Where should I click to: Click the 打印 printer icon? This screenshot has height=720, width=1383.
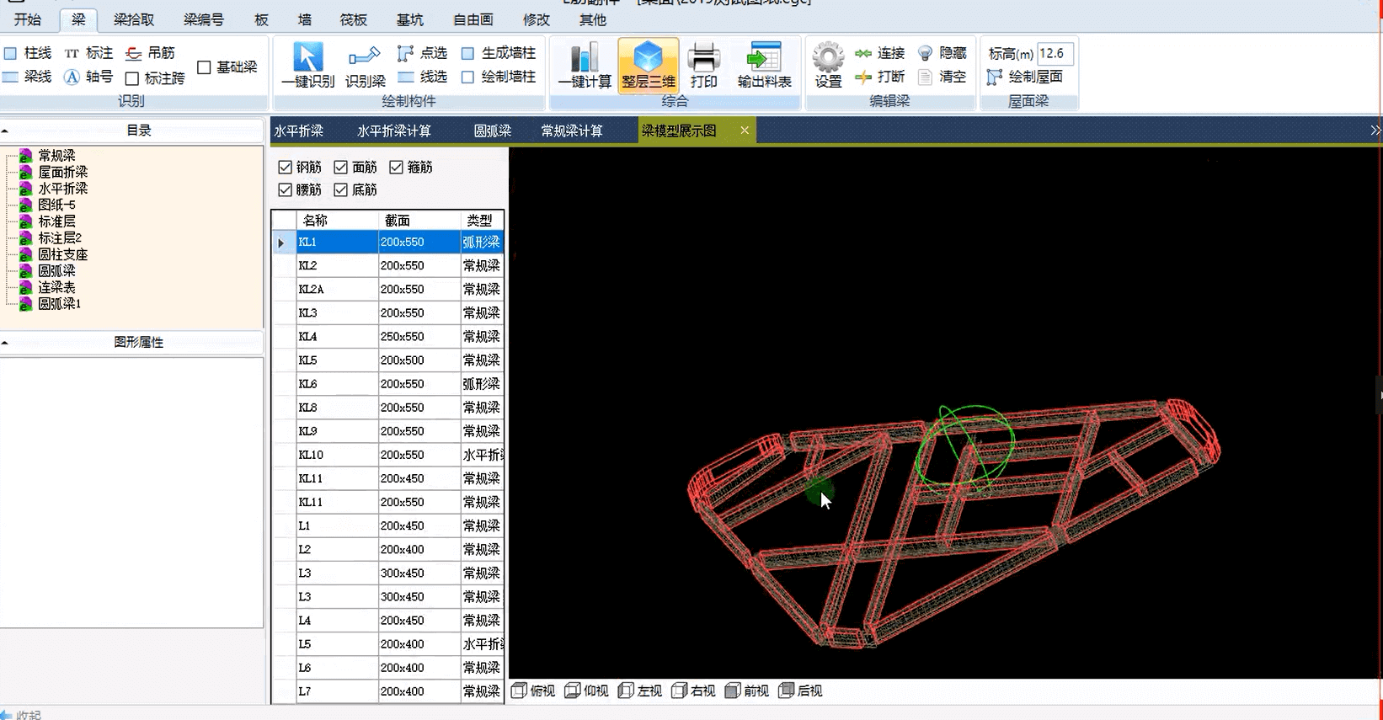click(x=703, y=59)
